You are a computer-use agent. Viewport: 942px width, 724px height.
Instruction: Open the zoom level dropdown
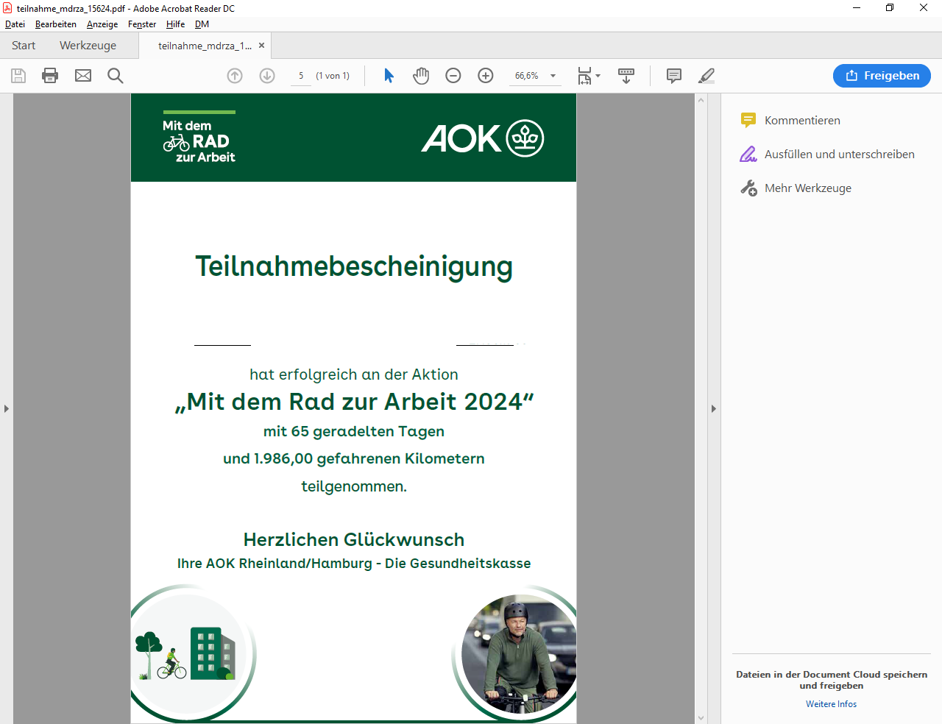pos(553,76)
